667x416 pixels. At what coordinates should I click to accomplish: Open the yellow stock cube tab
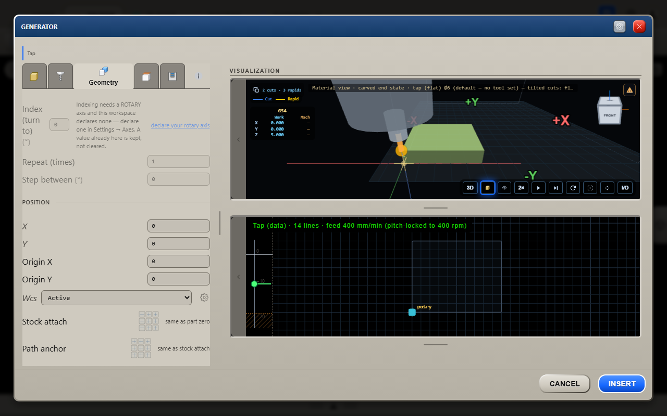tap(34, 76)
